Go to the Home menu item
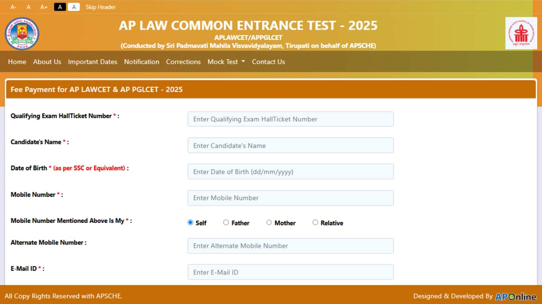This screenshot has width=542, height=304. 17,62
